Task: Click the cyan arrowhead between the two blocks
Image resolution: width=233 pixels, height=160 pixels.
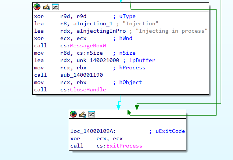Action: tap(119, 106)
